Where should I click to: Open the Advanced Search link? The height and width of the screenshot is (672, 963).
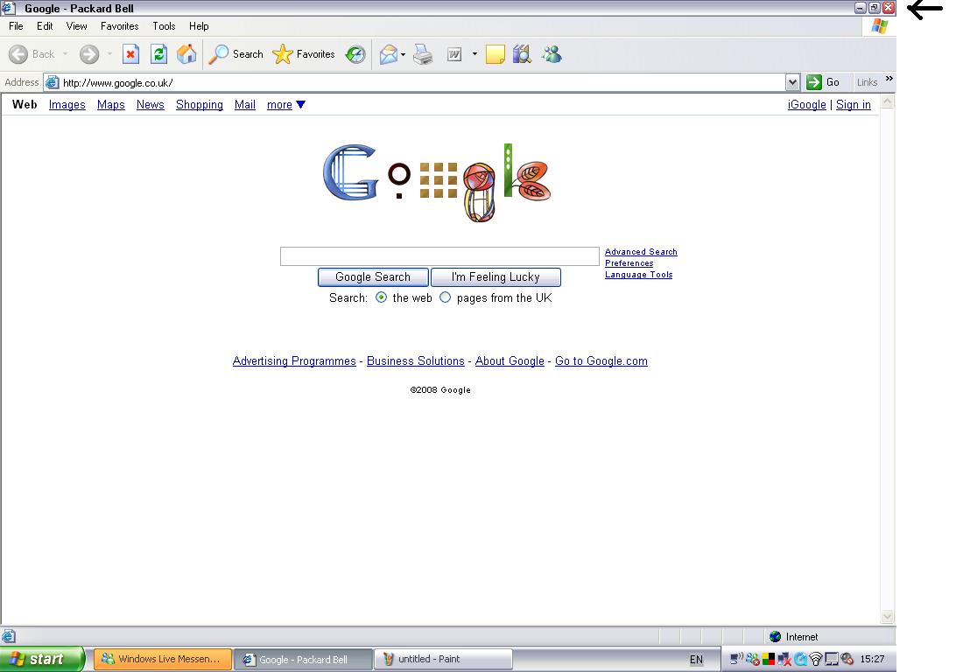pyautogui.click(x=641, y=252)
